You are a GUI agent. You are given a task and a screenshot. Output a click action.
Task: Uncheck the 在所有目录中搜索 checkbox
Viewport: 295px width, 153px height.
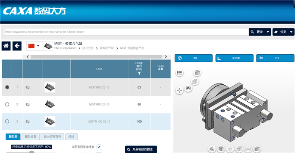coord(99,147)
